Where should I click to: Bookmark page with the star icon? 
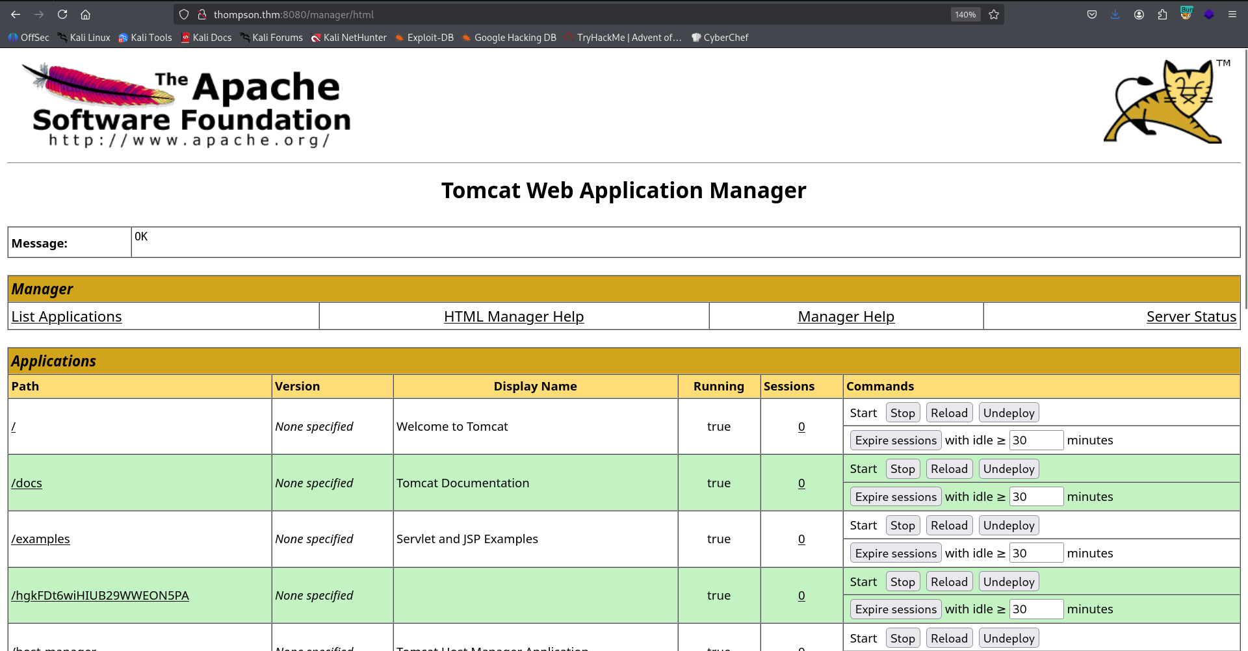(994, 14)
